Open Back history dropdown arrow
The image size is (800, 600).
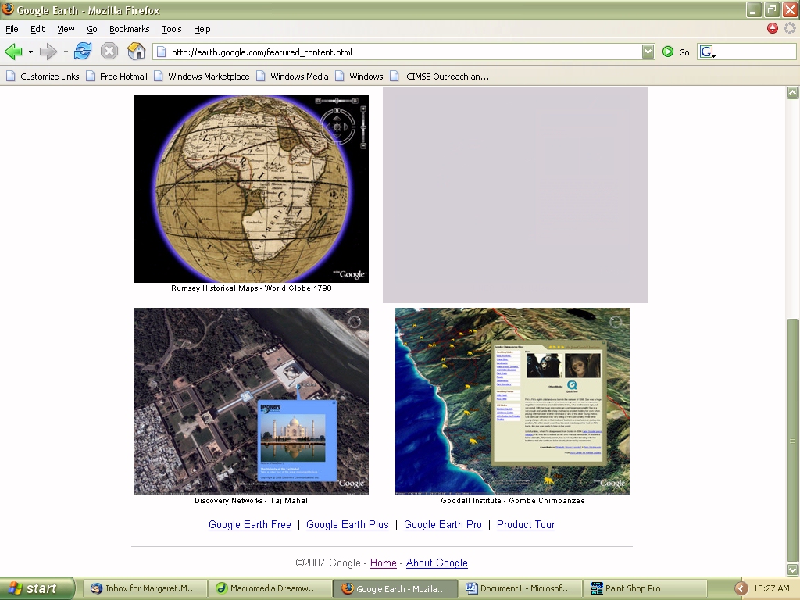(x=30, y=52)
